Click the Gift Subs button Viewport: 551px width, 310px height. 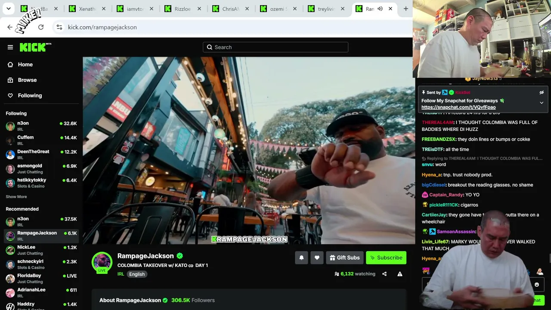344,258
